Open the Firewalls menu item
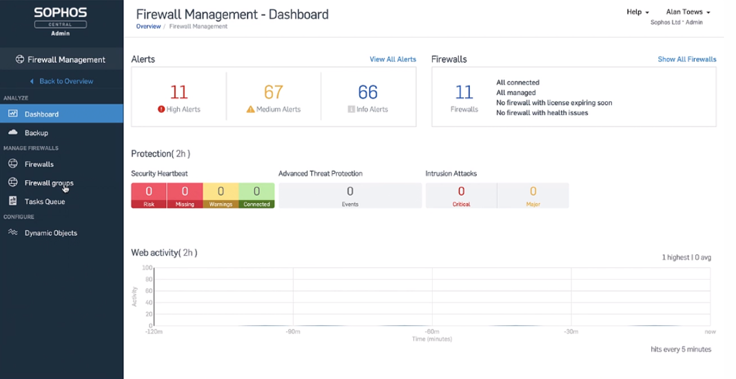The image size is (736, 379). pyautogui.click(x=61, y=164)
